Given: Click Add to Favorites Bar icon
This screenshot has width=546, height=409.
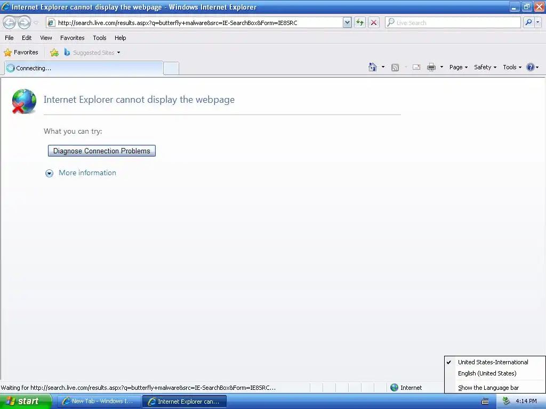Looking at the screenshot, I should [x=54, y=53].
